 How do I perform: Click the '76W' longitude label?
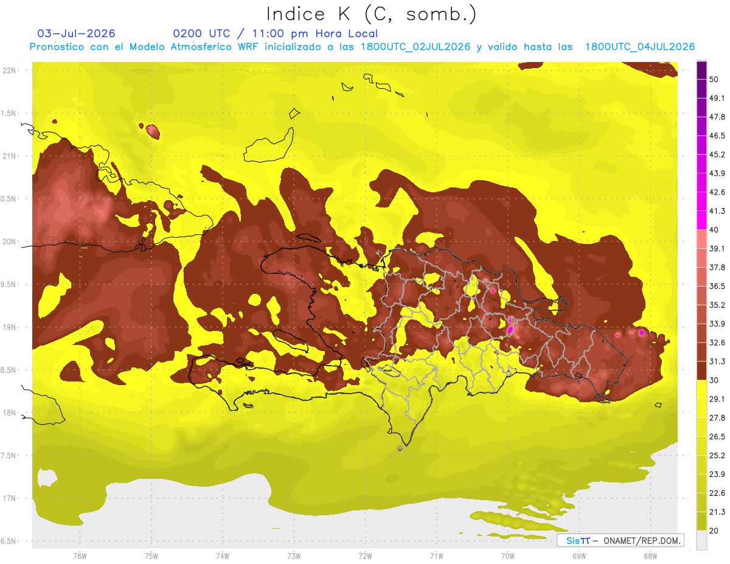[x=80, y=556]
